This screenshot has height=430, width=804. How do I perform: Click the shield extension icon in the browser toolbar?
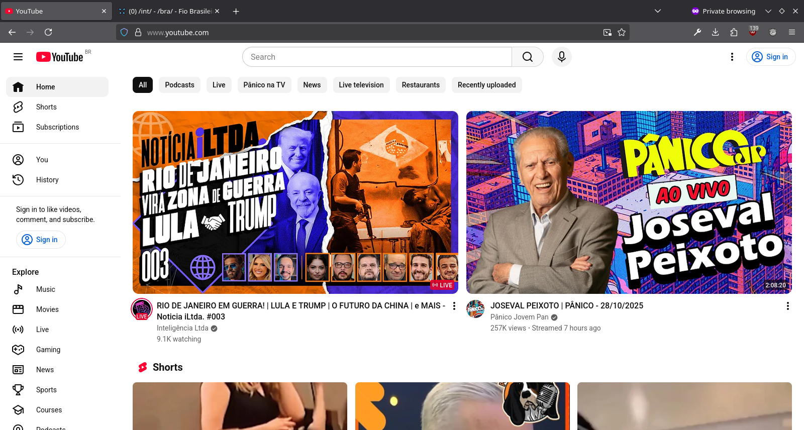(773, 32)
